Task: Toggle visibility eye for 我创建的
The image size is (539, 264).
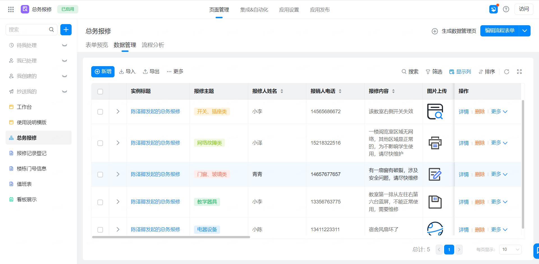Action: (65, 76)
